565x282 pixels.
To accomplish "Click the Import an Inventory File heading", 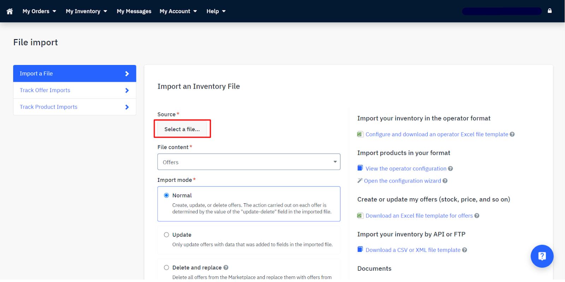I will click(198, 86).
